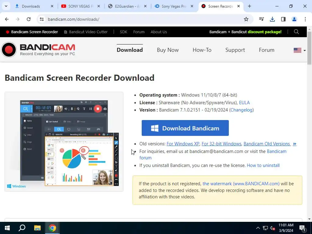
Task: Open the For 32-bit Windows link
Action: pyautogui.click(x=222, y=144)
